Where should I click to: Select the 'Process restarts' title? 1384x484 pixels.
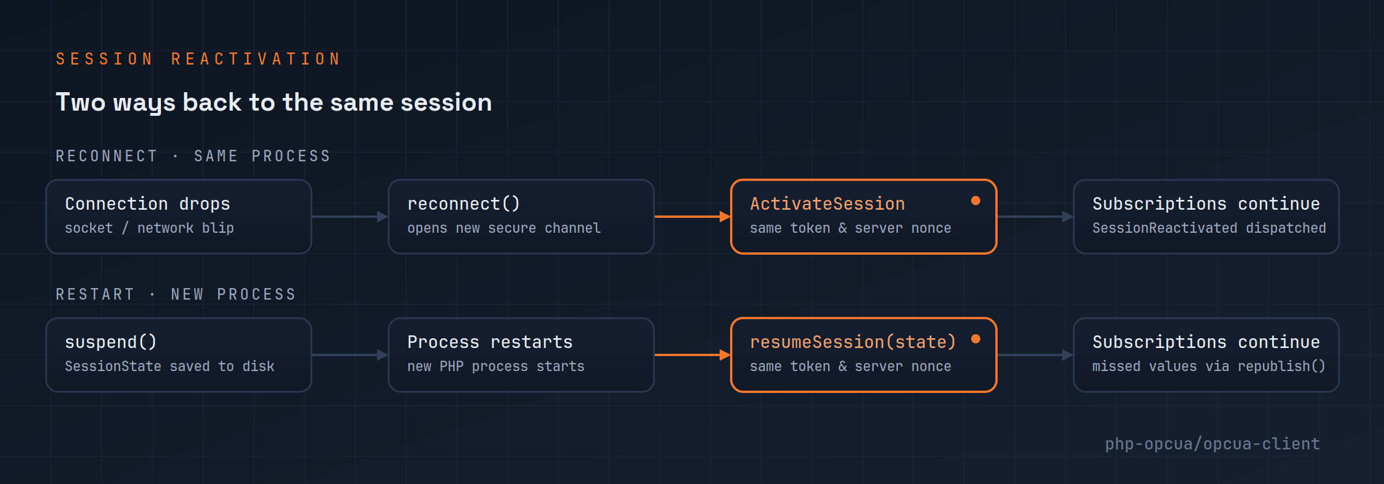coord(490,342)
